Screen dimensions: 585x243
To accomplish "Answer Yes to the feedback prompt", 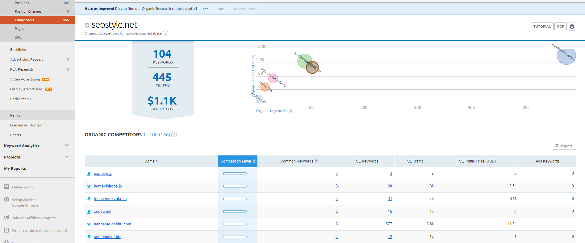I will (x=205, y=9).
